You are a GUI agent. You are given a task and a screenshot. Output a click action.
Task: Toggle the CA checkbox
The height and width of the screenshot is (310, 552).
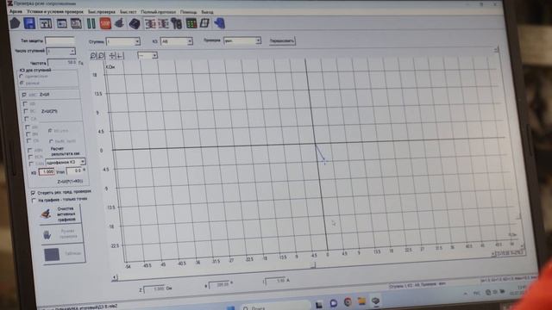(x=27, y=119)
